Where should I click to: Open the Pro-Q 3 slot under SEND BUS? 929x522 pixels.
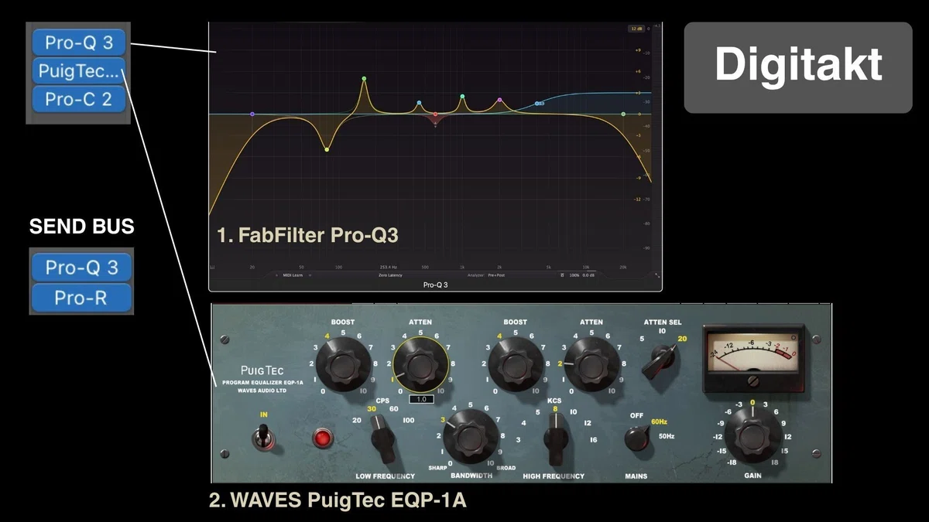(81, 268)
